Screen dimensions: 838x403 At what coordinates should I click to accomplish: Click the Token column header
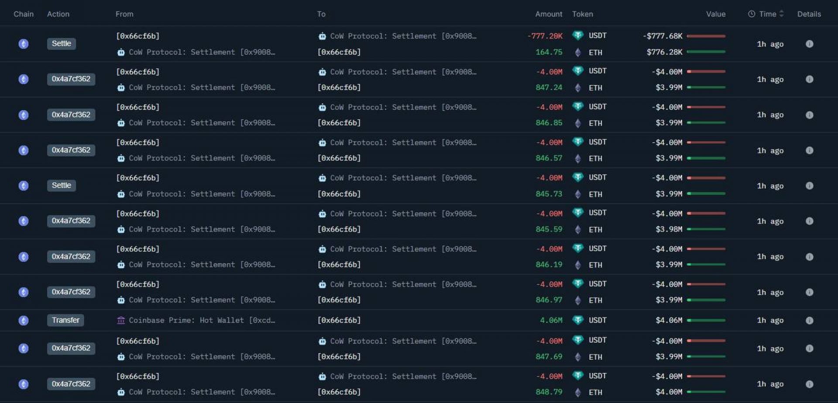coord(582,14)
